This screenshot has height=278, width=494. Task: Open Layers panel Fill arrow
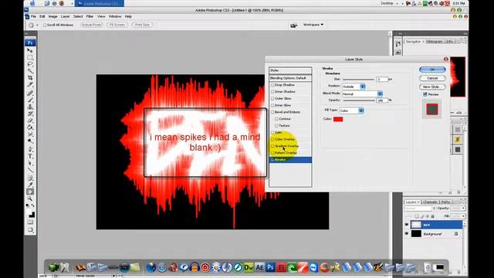coord(463,216)
